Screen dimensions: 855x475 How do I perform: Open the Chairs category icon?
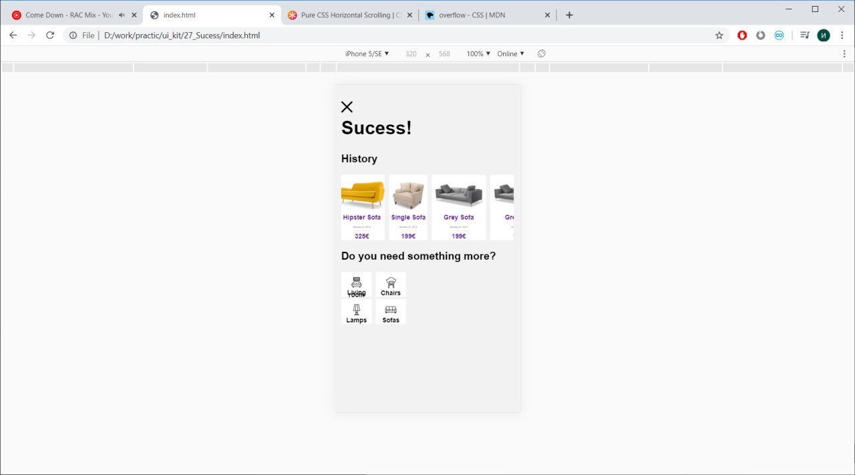(x=391, y=282)
